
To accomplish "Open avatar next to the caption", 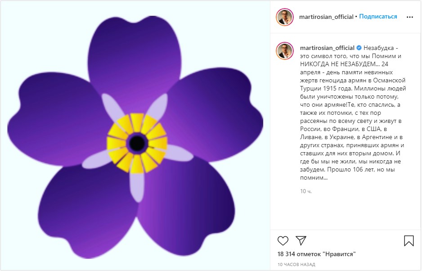I will pyautogui.click(x=284, y=51).
